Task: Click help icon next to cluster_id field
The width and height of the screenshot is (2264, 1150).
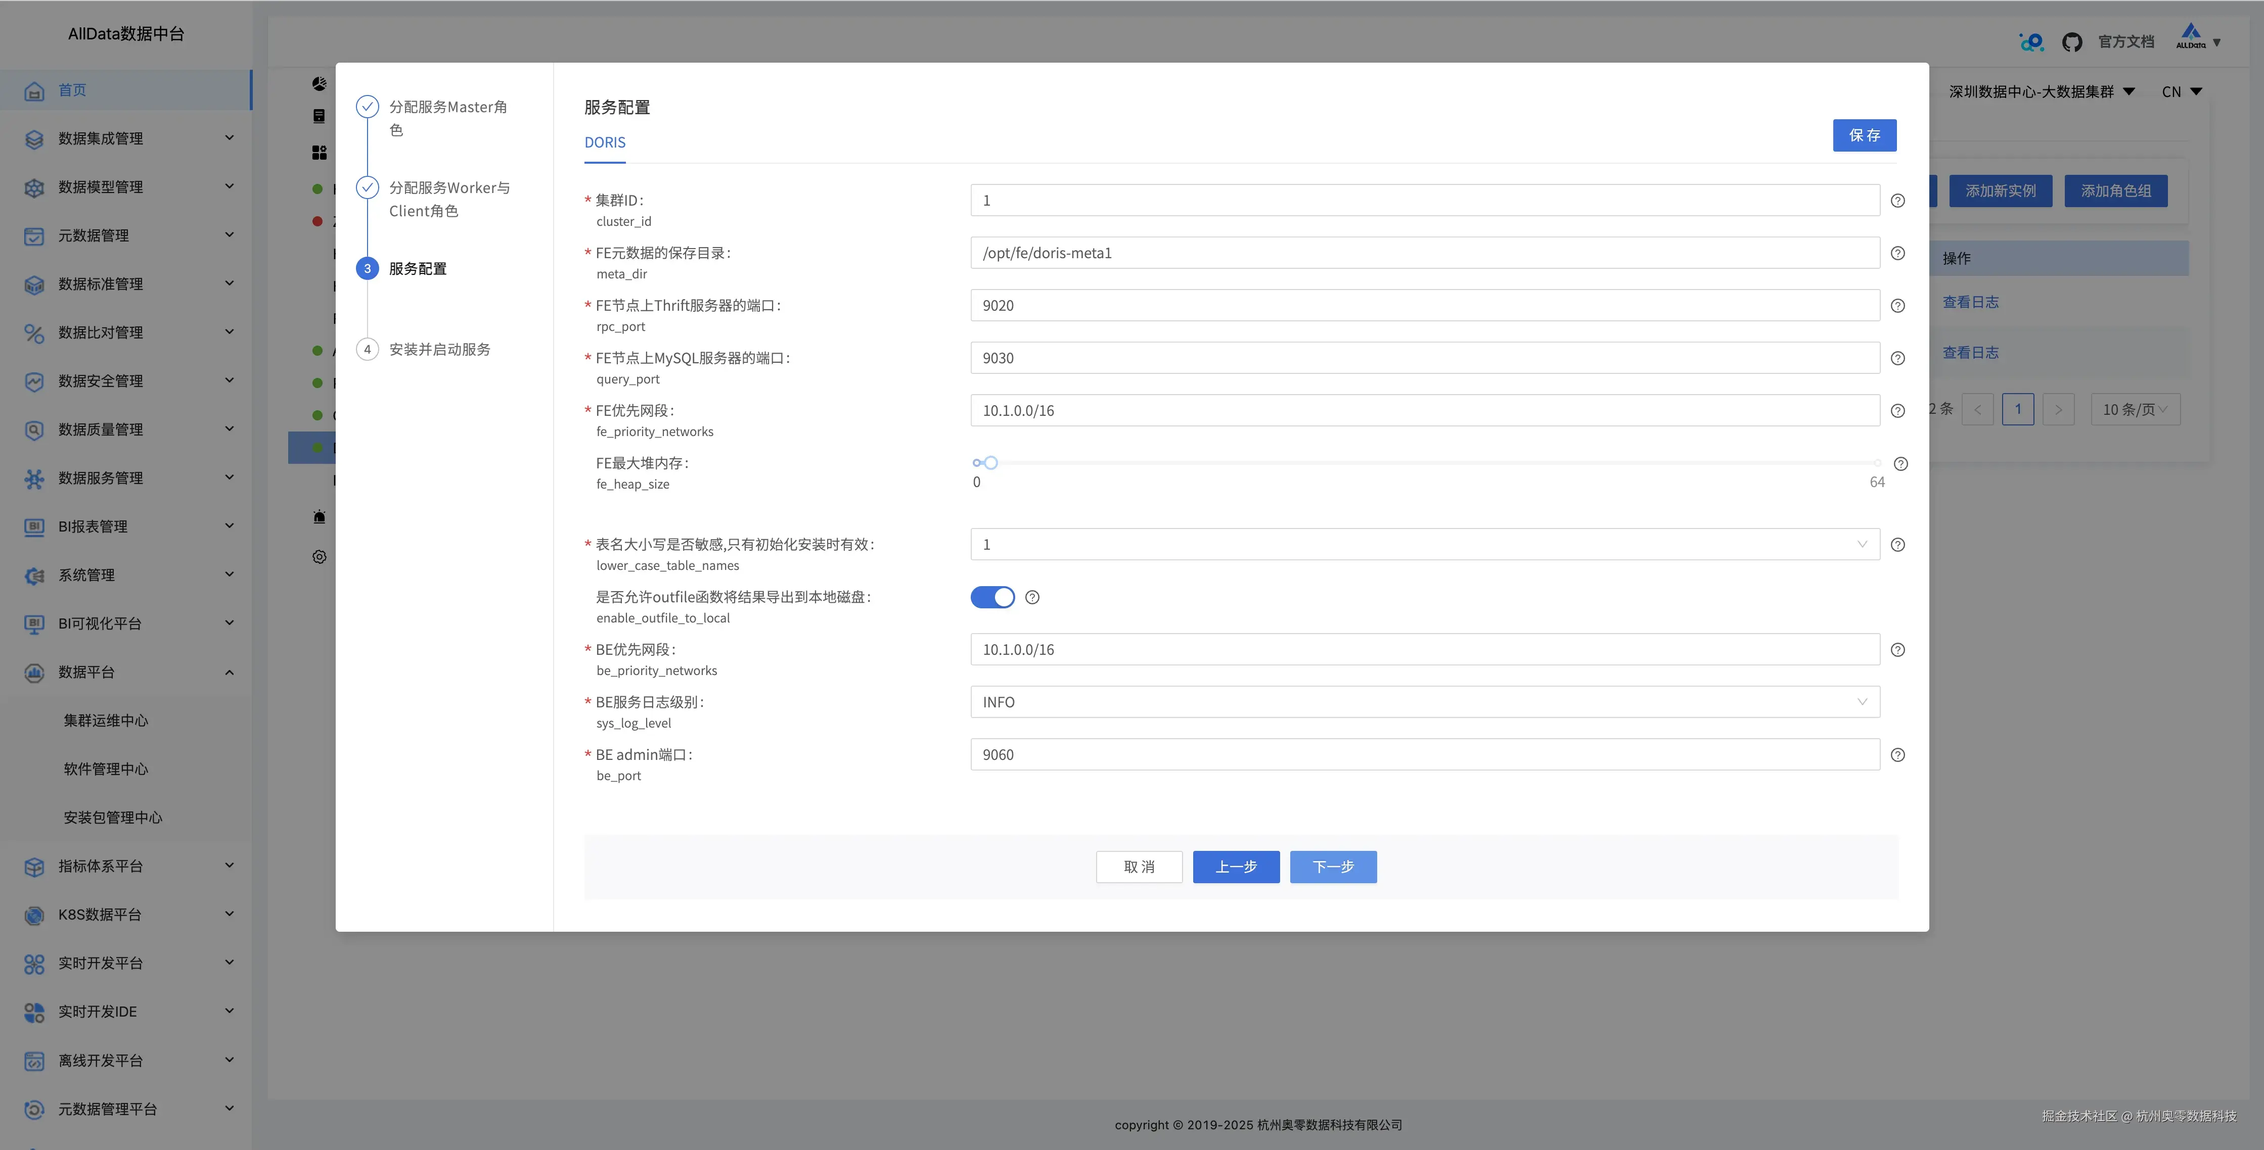Action: (x=1897, y=200)
